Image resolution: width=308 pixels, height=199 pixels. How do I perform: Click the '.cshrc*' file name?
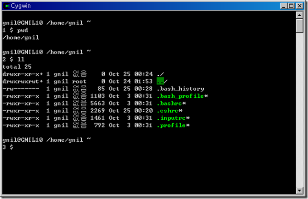(170, 111)
